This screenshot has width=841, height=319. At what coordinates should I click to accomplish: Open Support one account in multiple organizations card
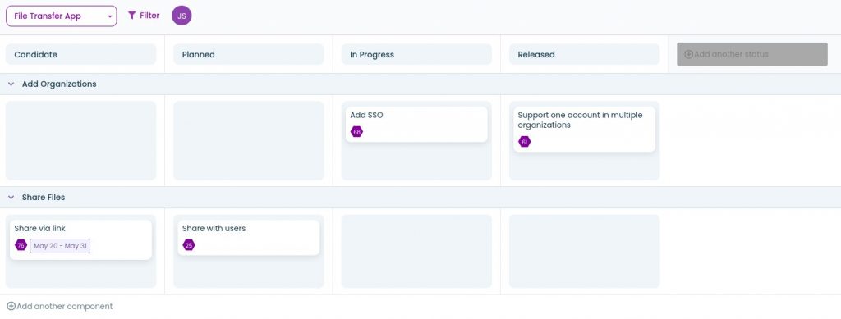coord(584,129)
